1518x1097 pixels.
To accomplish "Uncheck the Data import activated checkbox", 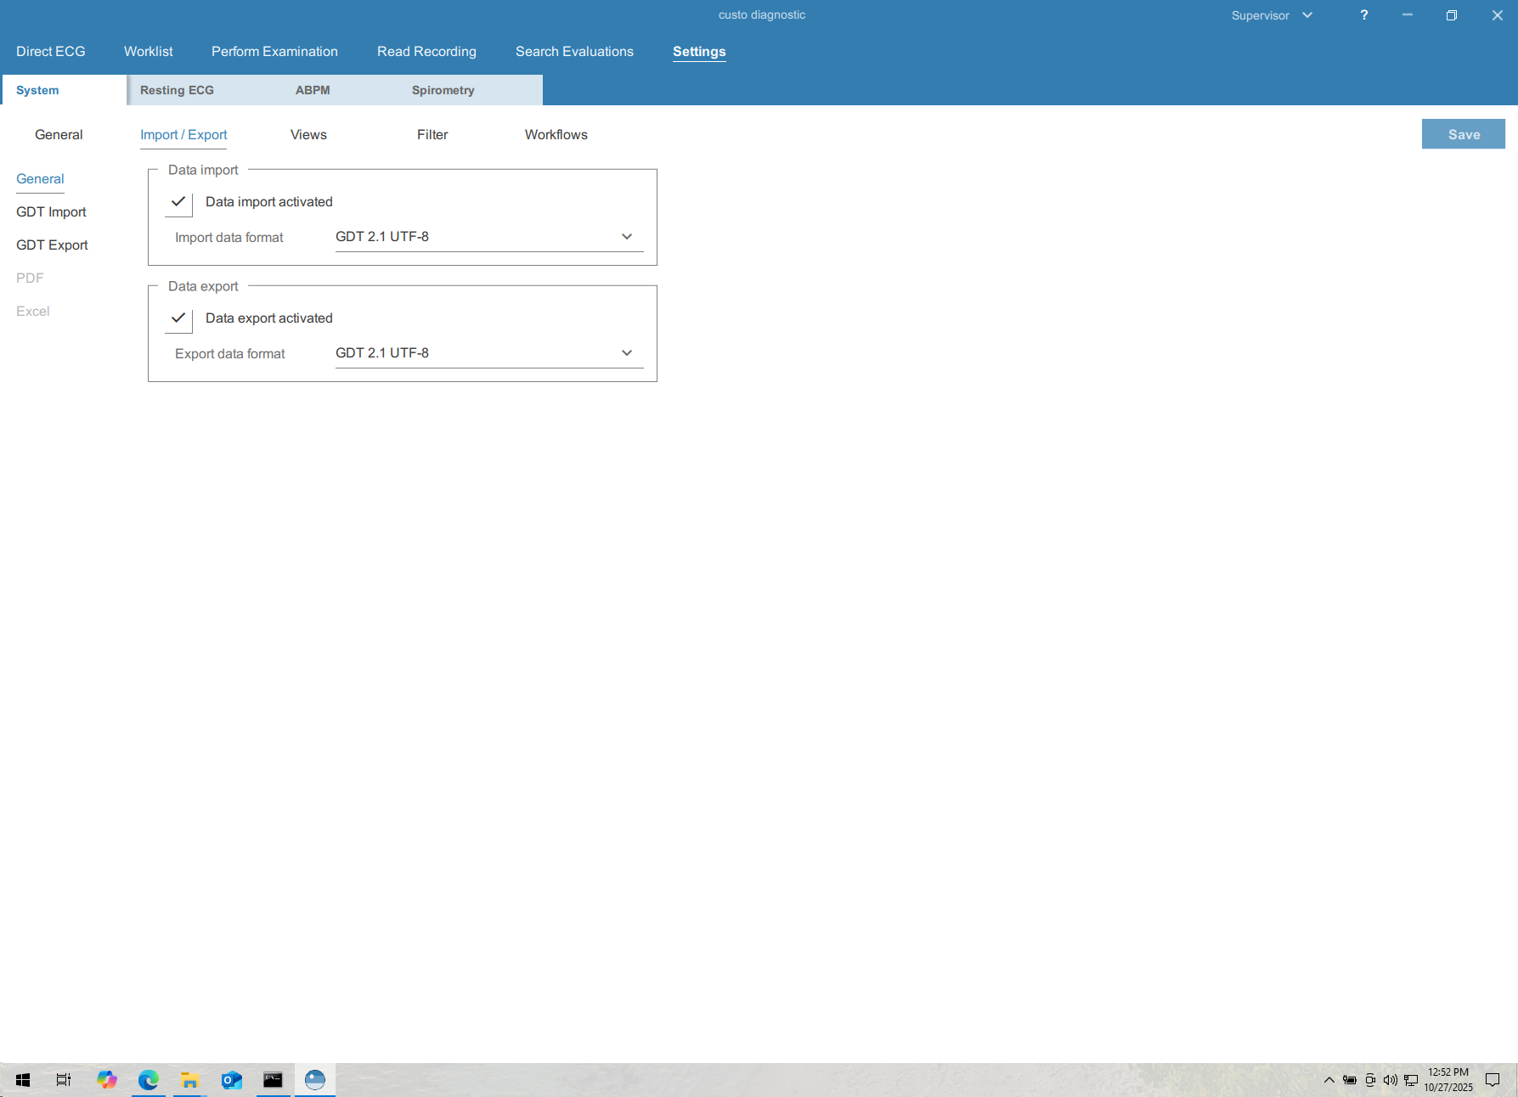I will (x=178, y=202).
